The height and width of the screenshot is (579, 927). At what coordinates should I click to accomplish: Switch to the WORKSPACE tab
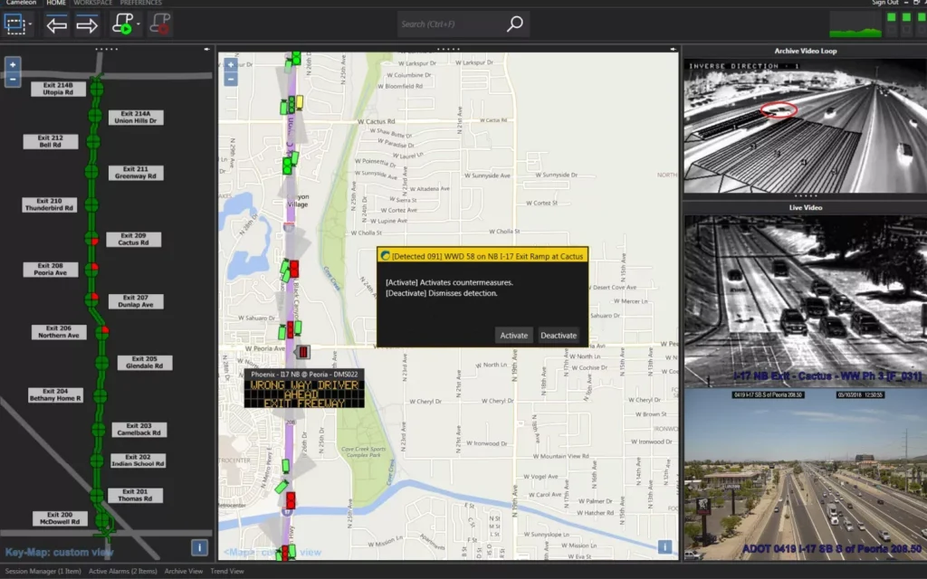(93, 4)
